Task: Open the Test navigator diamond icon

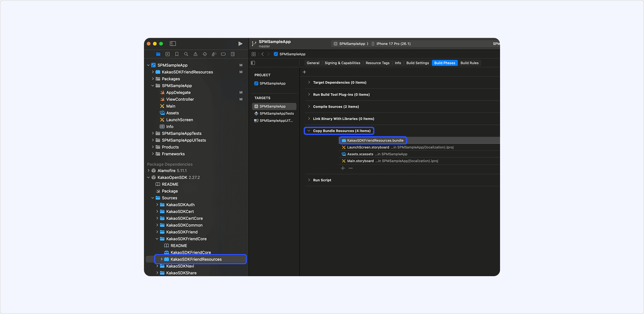Action: [x=205, y=54]
